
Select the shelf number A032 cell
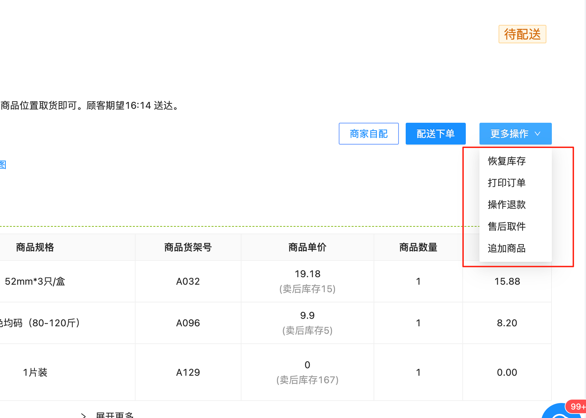(x=188, y=281)
